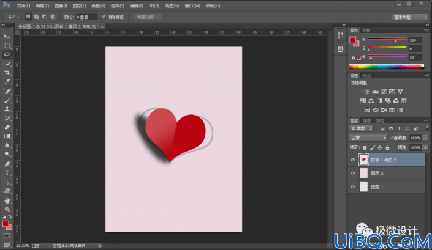Lock all layer attributes
The height and width of the screenshot is (250, 432).
(x=387, y=148)
